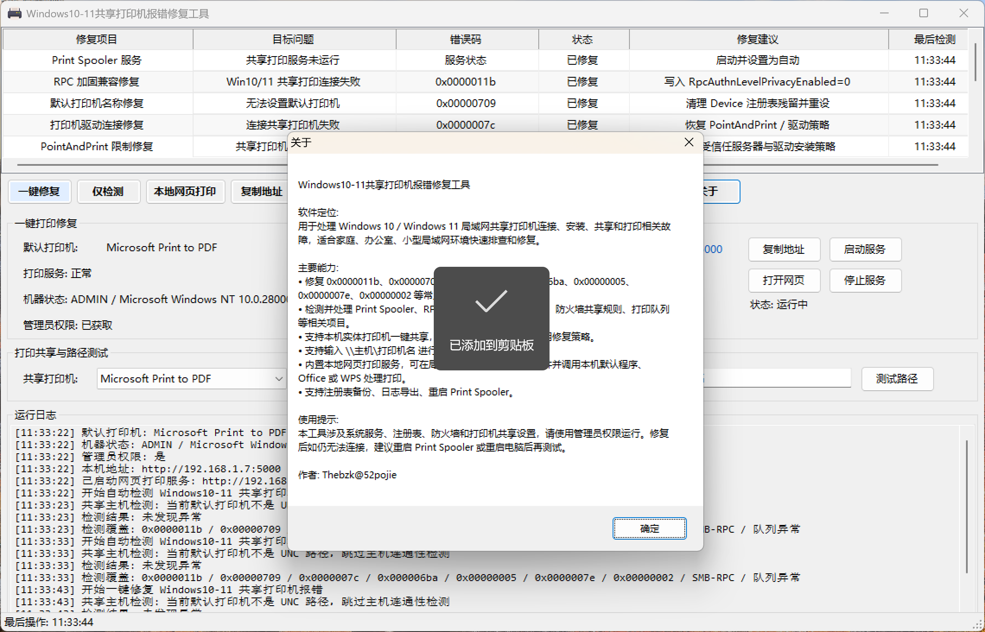Click the printer app icon in title bar
This screenshot has width=985, height=632.
tap(15, 13)
